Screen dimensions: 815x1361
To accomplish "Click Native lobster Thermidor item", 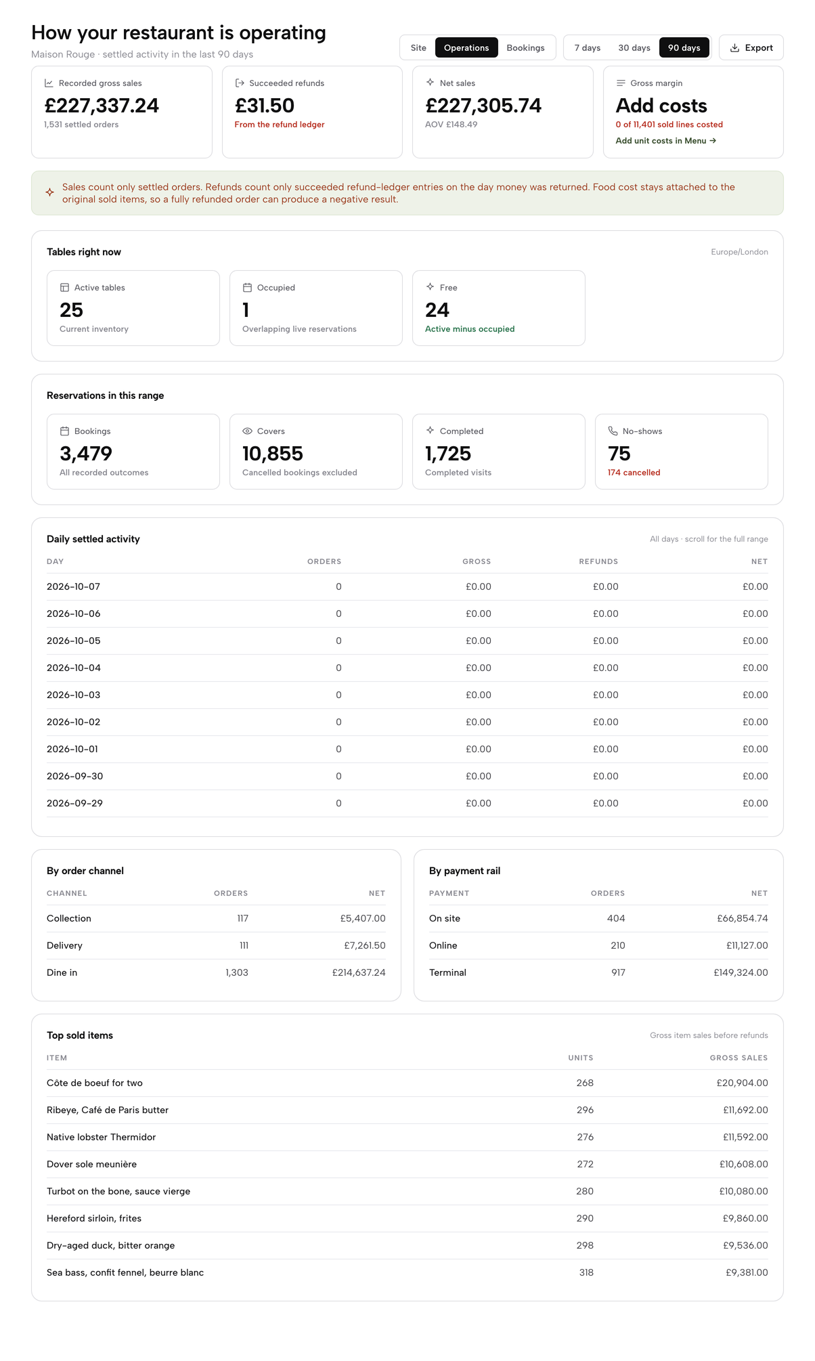I will (x=102, y=1138).
